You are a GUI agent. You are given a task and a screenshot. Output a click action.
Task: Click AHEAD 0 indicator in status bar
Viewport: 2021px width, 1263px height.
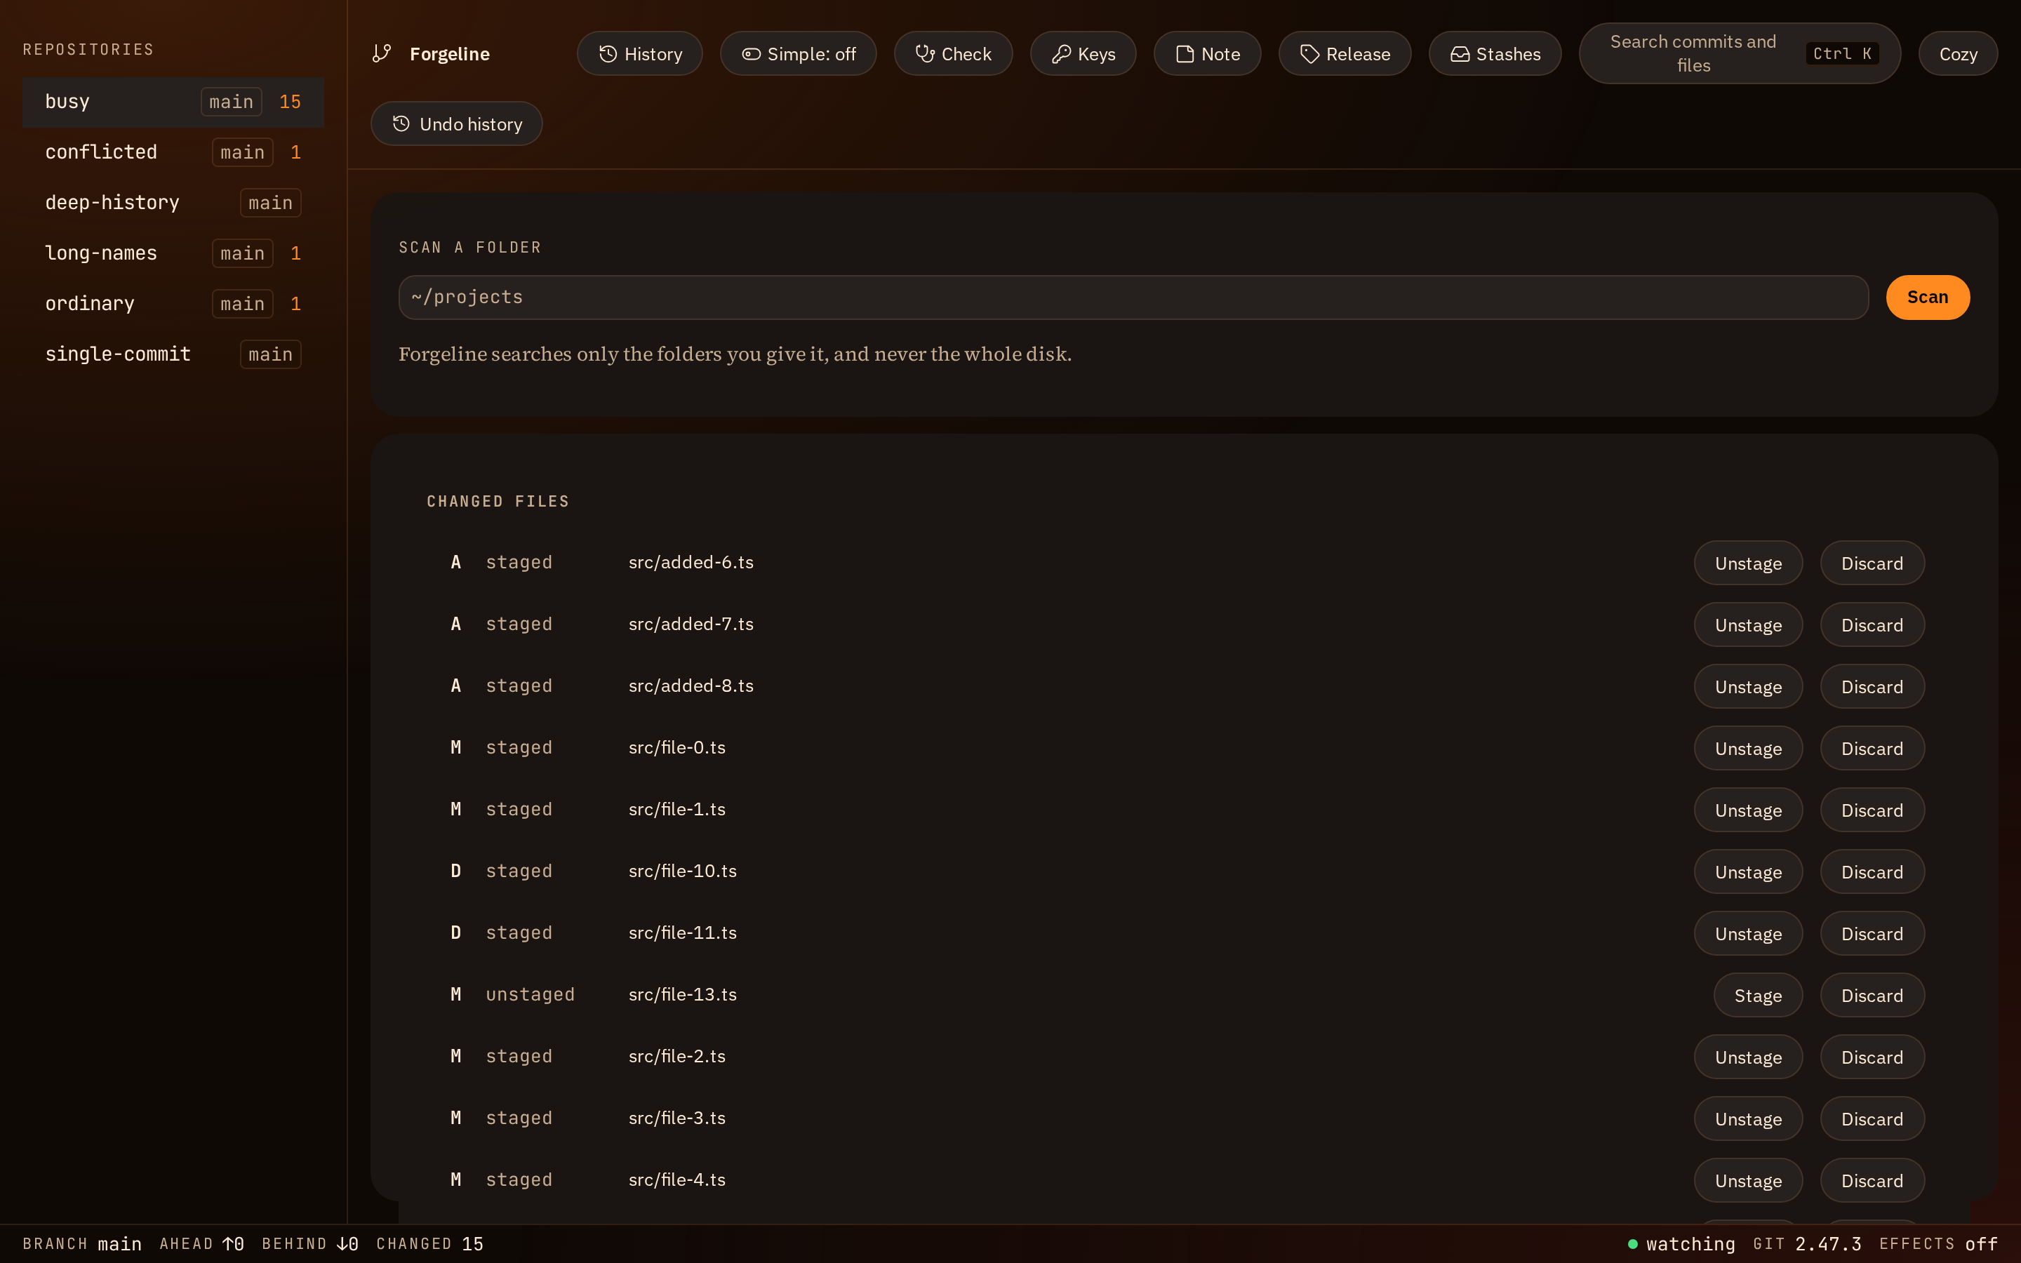pyautogui.click(x=201, y=1244)
